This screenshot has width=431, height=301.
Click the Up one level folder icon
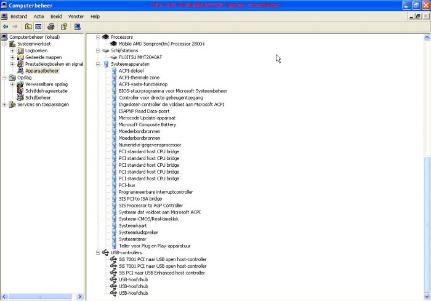pyautogui.click(x=28, y=26)
